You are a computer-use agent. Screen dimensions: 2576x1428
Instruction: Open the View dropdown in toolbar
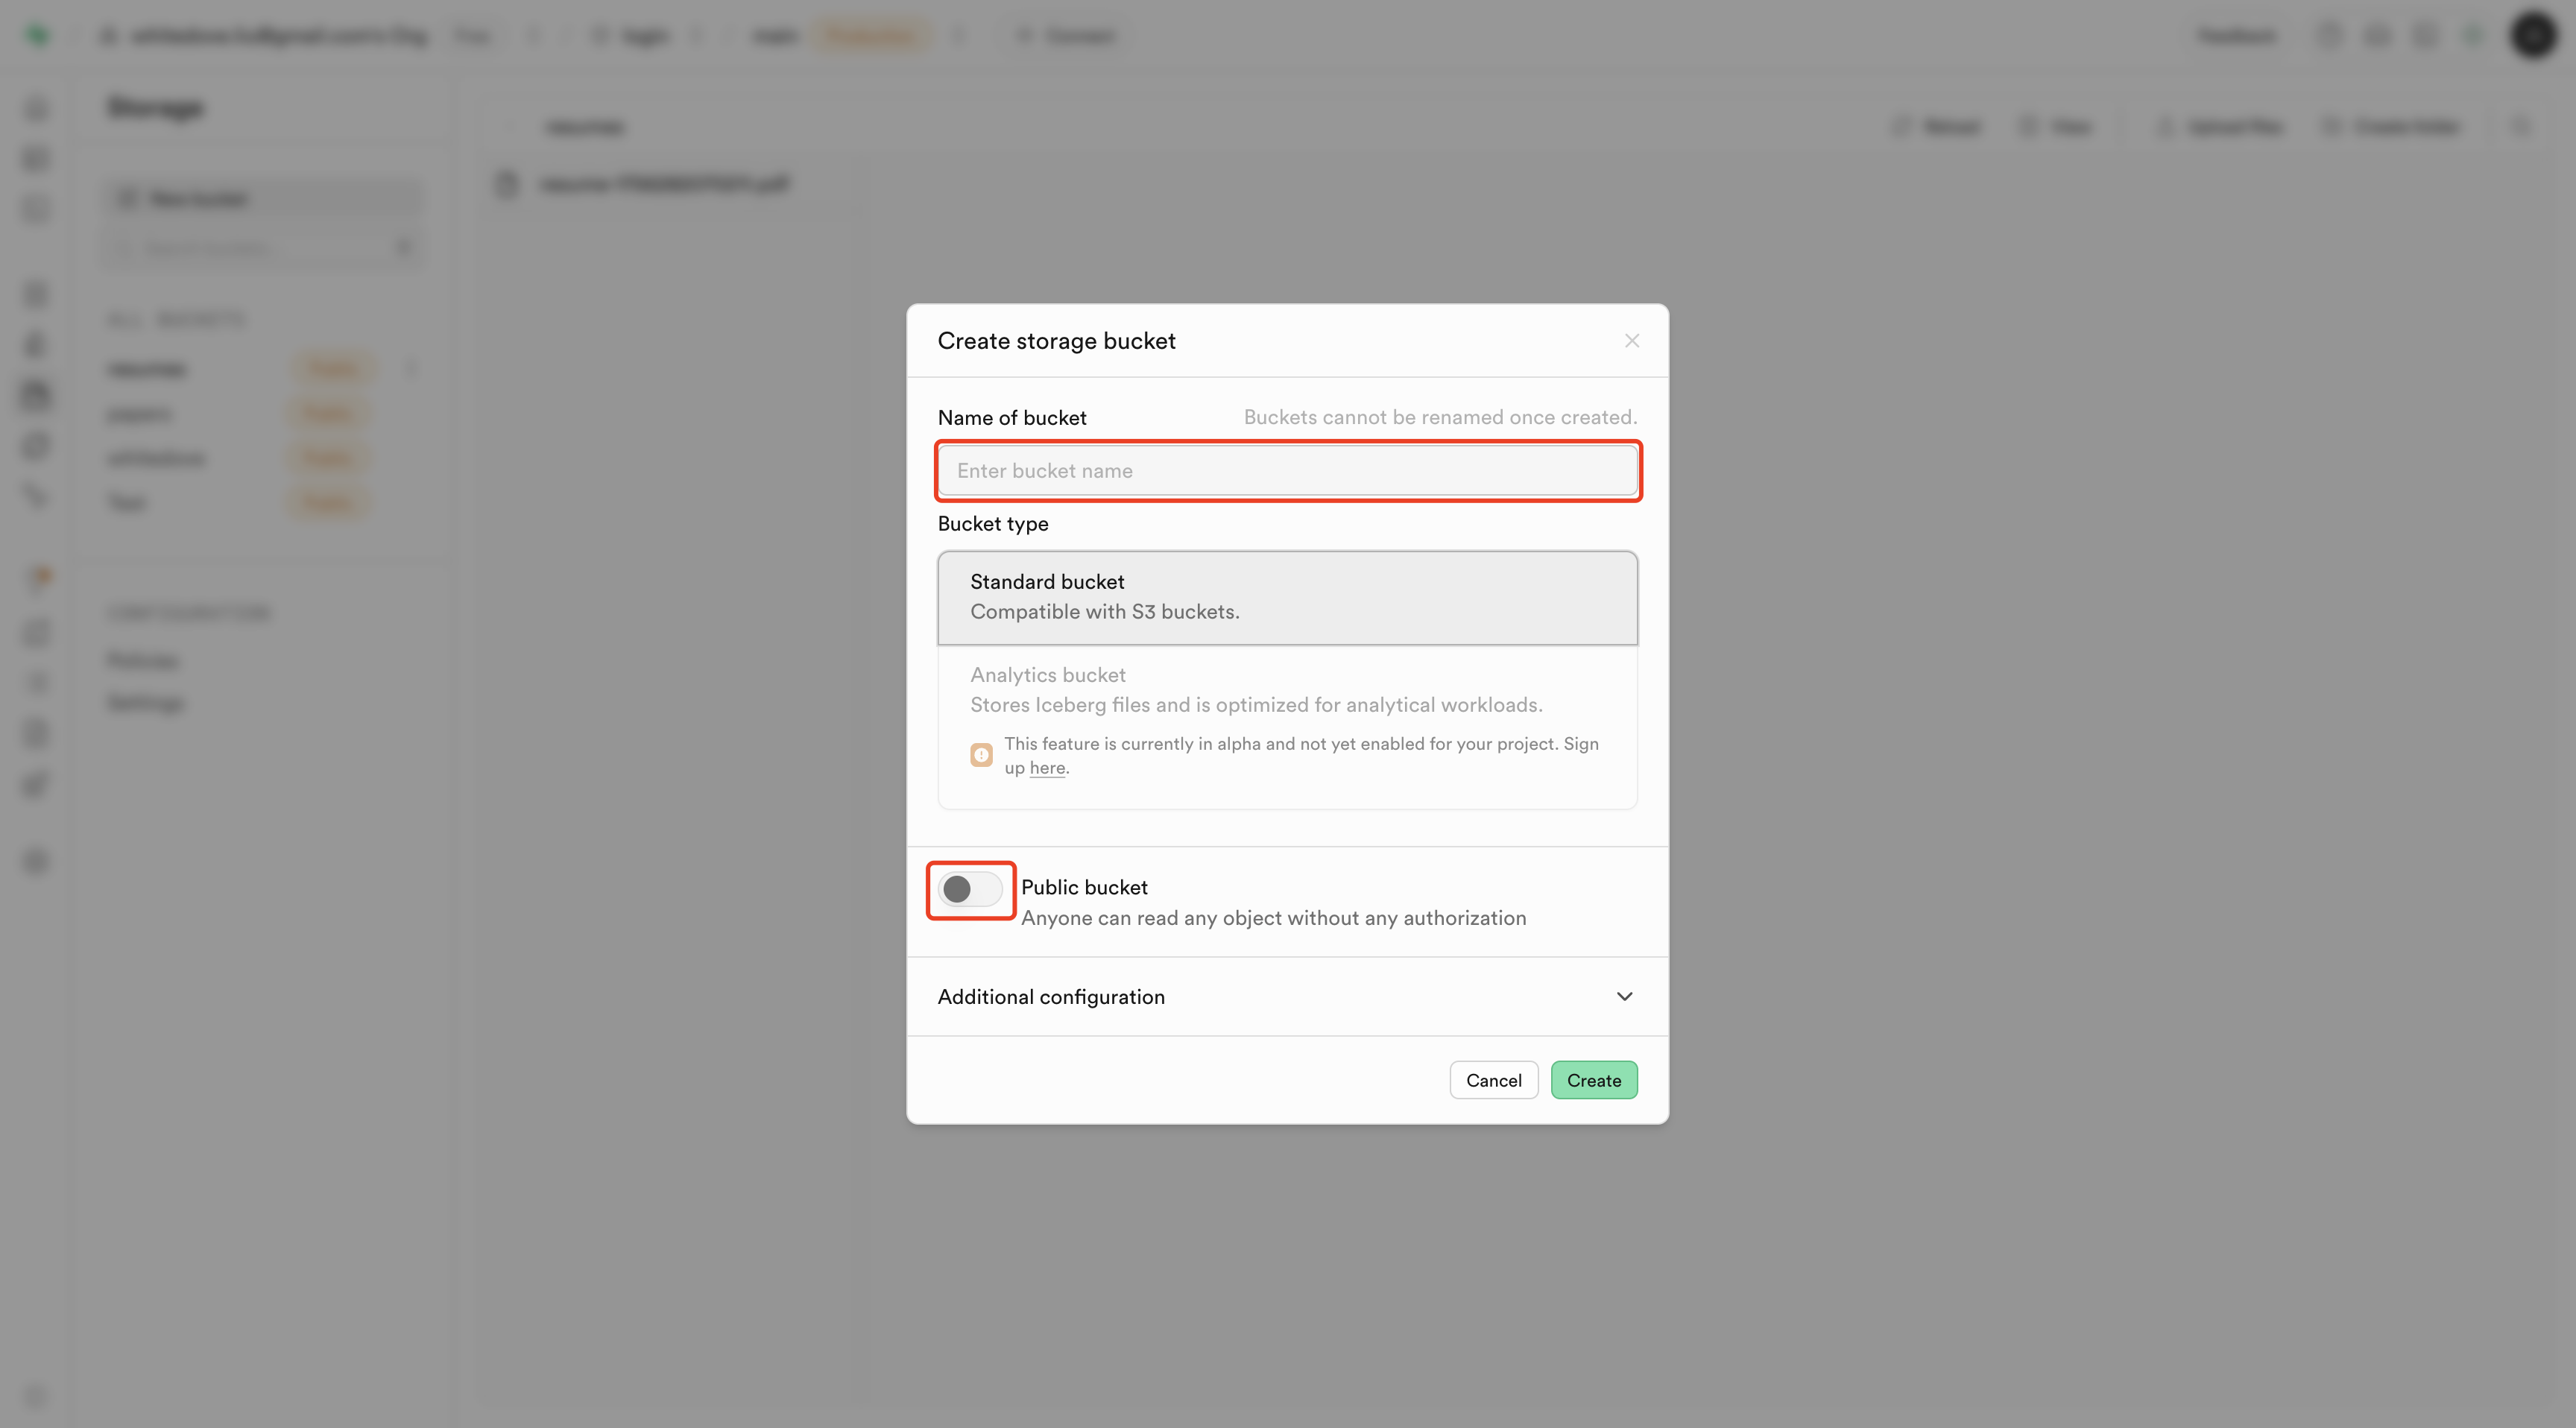point(2056,127)
